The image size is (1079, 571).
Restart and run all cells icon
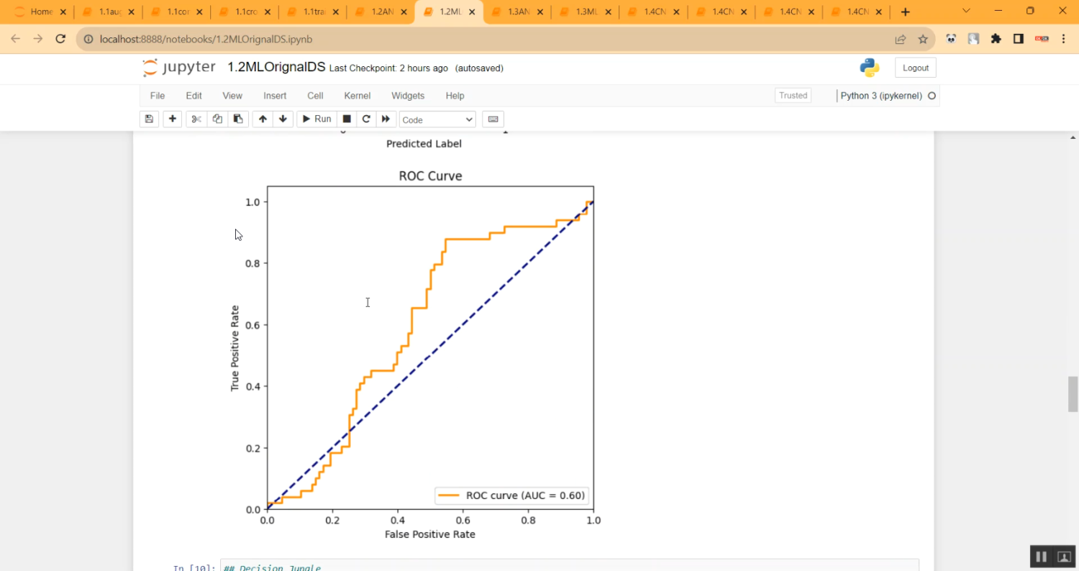tap(386, 119)
